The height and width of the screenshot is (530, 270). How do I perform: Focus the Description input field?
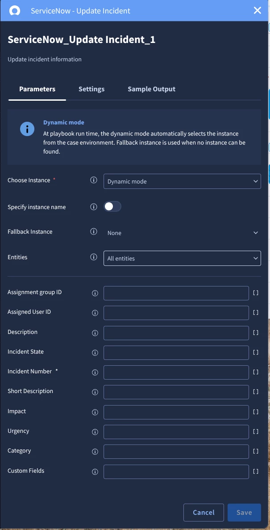click(176, 333)
